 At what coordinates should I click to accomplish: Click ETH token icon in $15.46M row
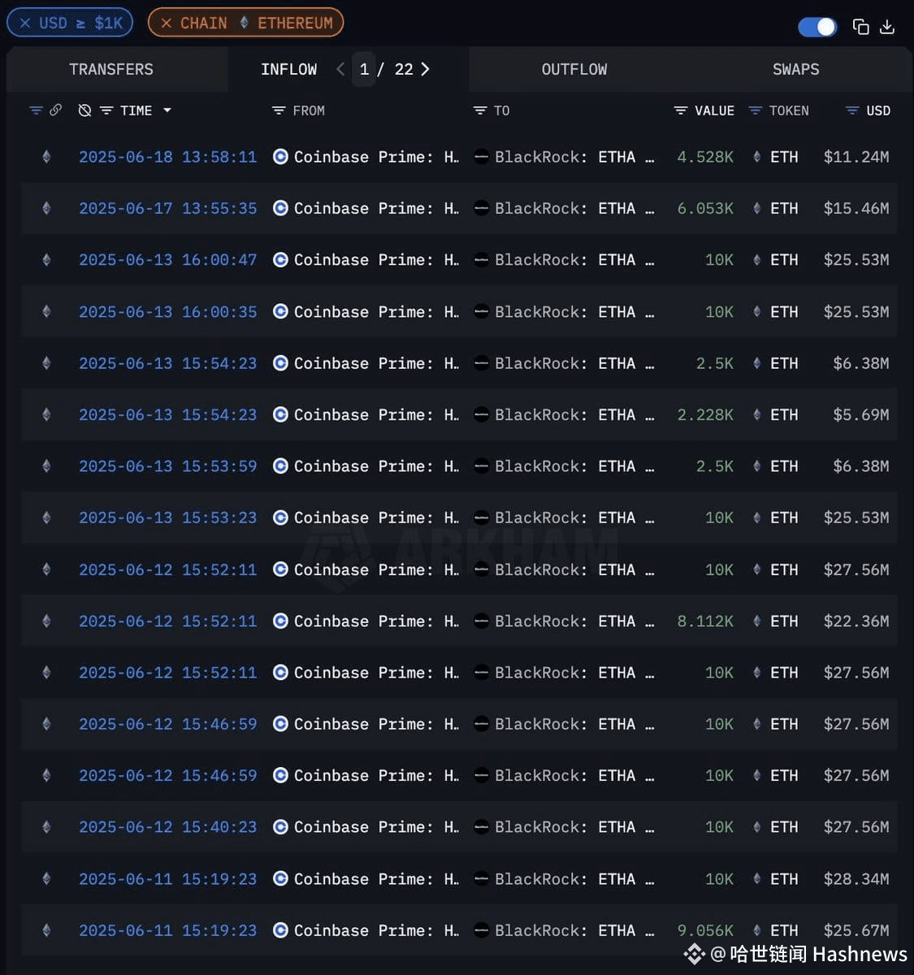(756, 208)
